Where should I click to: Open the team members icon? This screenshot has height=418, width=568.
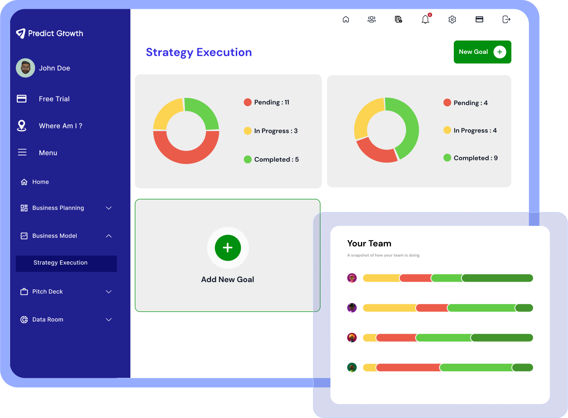click(x=372, y=20)
